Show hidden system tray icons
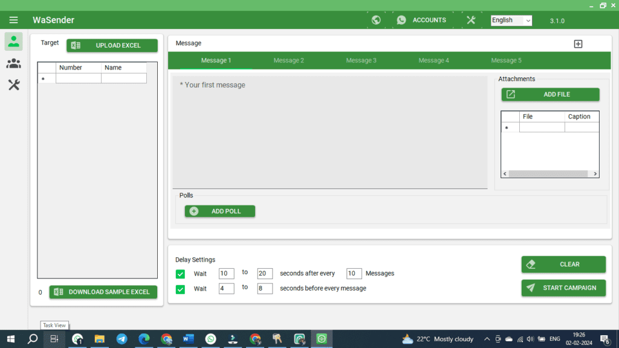This screenshot has height=348, width=619. [487, 339]
